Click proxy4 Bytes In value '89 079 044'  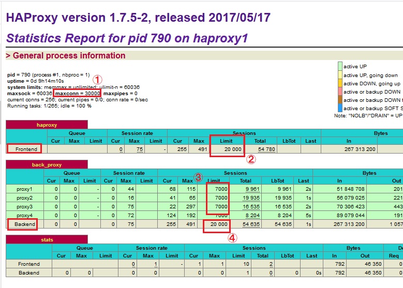click(351, 215)
